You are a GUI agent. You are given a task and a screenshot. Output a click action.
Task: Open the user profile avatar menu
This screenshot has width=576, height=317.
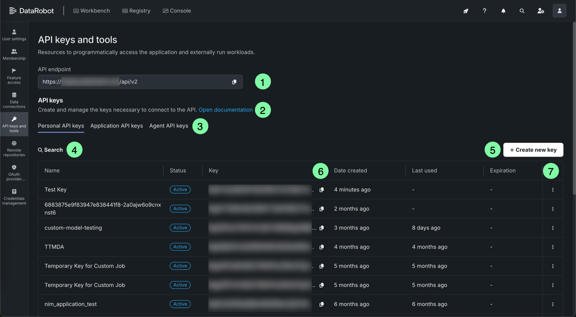click(559, 11)
